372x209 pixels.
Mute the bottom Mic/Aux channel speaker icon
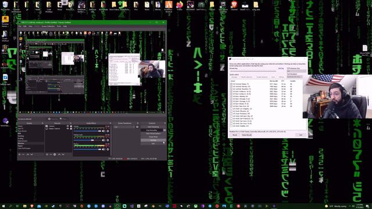point(103,149)
